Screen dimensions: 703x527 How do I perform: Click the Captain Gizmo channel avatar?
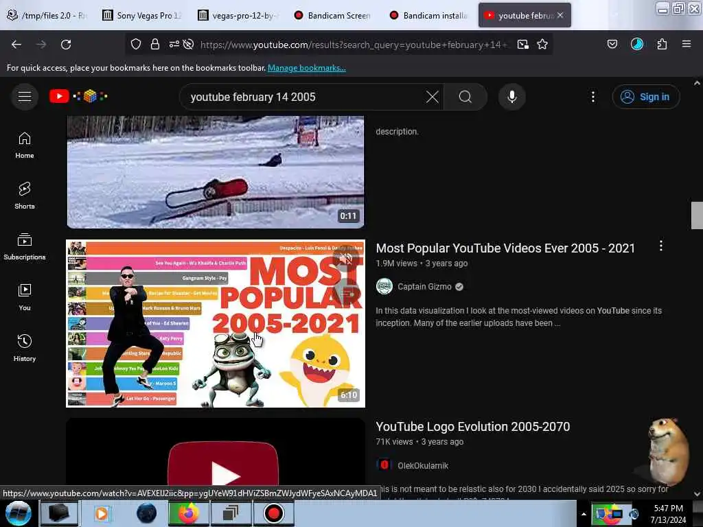tap(384, 286)
